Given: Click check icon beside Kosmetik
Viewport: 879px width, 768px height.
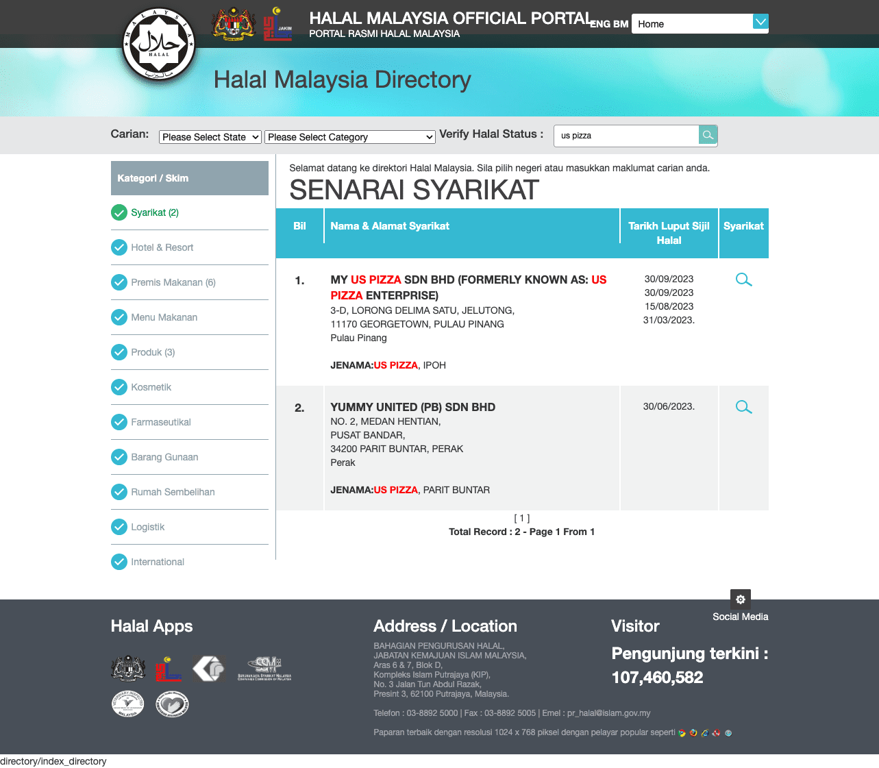Looking at the screenshot, I should pos(119,386).
